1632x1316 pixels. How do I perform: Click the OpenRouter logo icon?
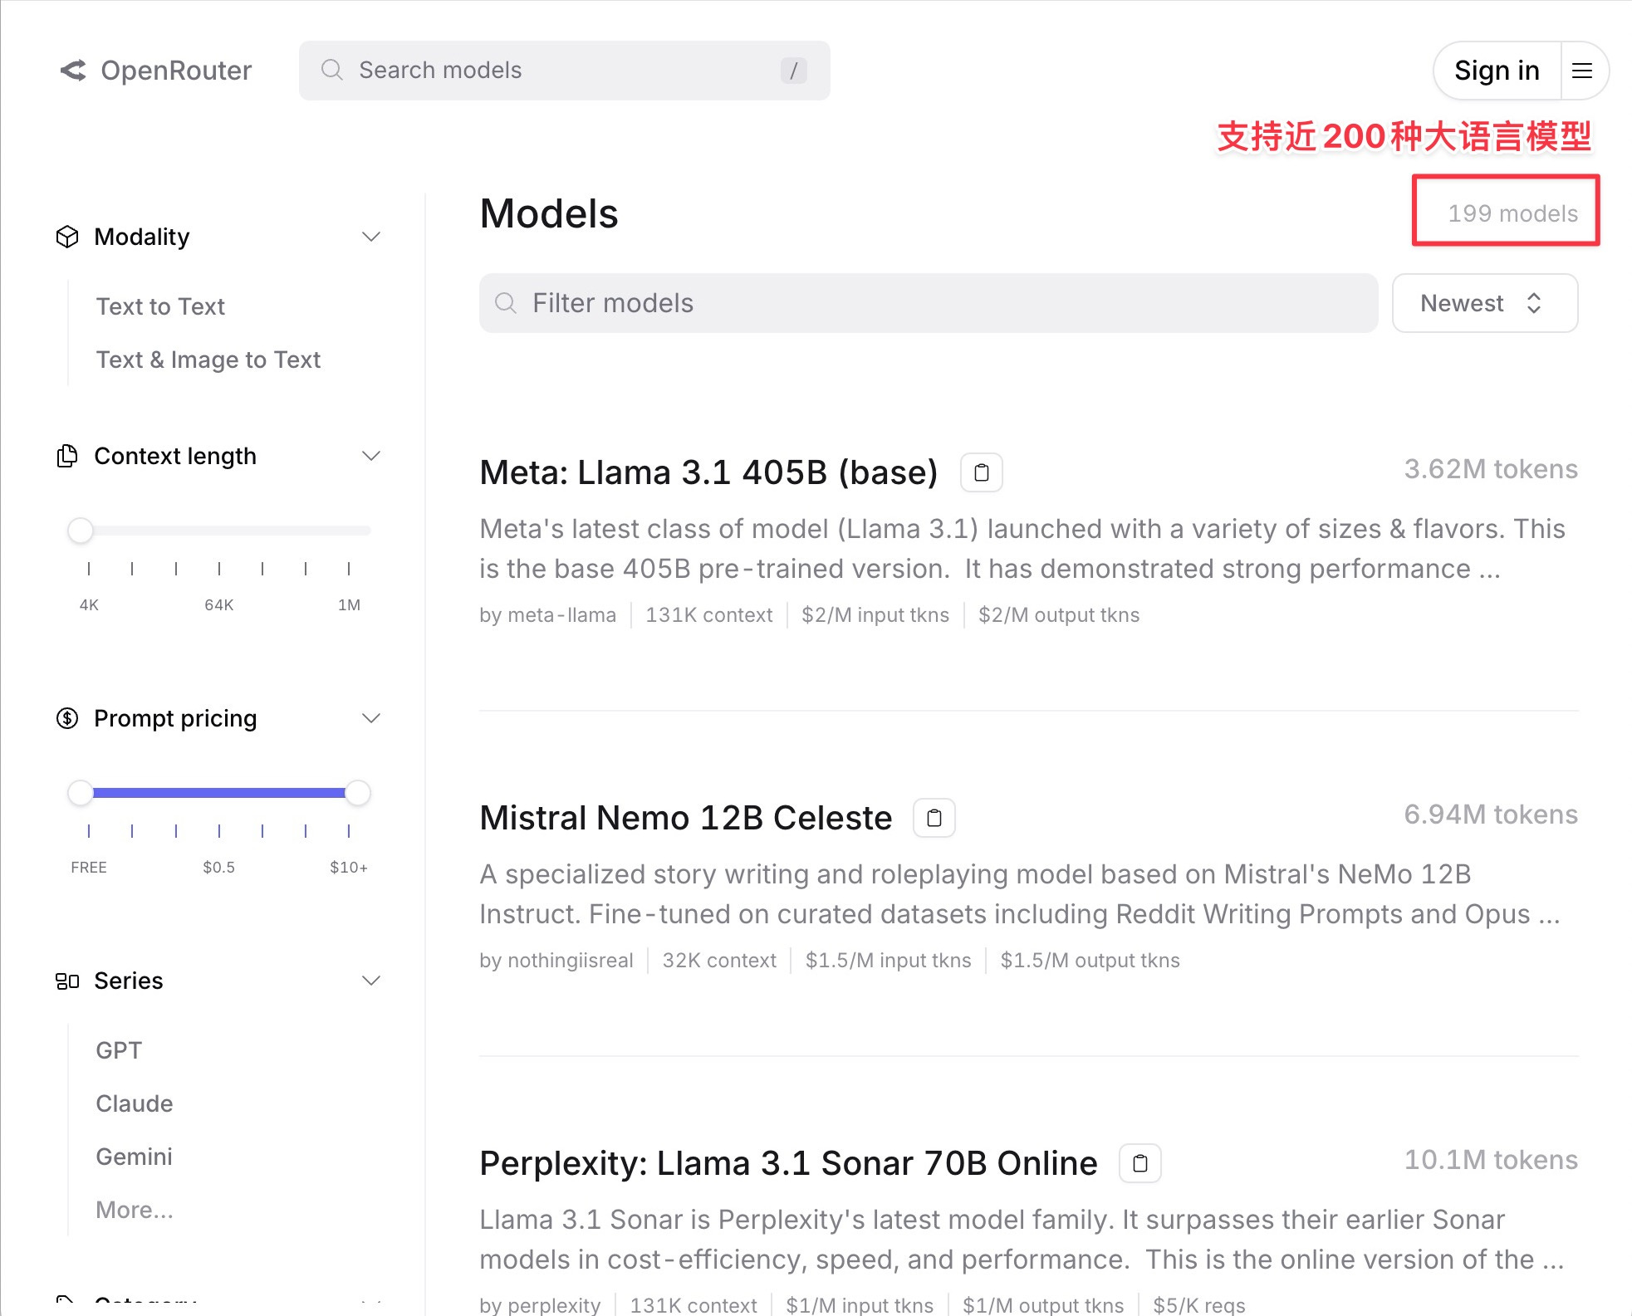[x=73, y=71]
